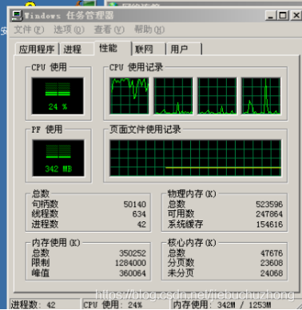Click the Task Manager title bar icon

click(18, 16)
